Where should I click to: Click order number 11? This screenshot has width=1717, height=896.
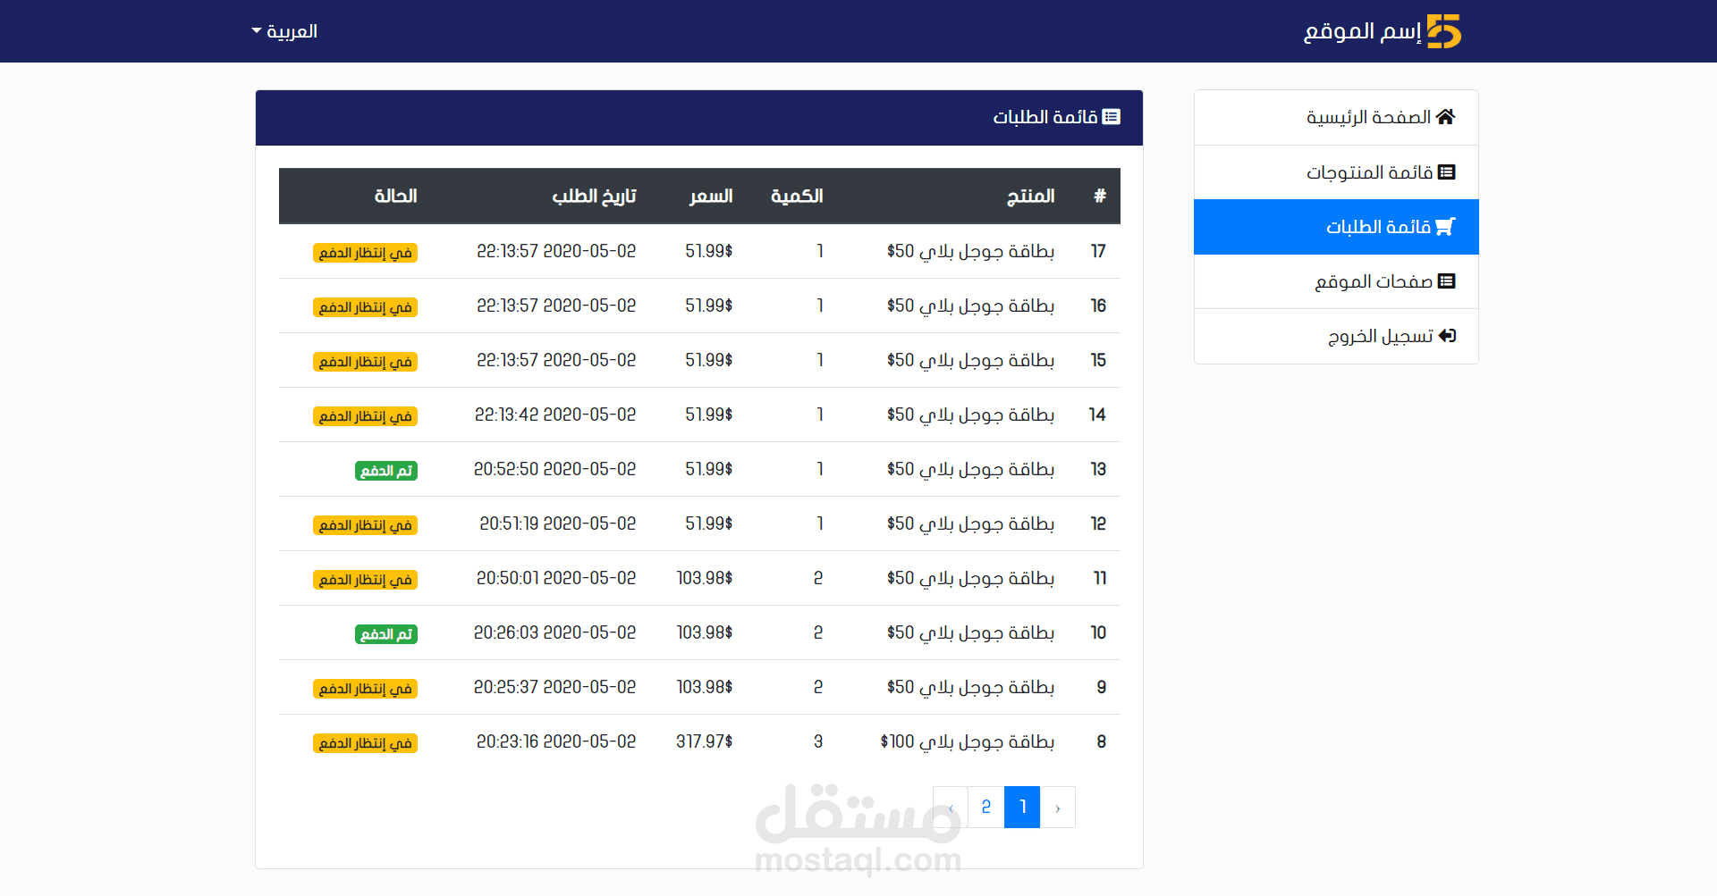1100,578
